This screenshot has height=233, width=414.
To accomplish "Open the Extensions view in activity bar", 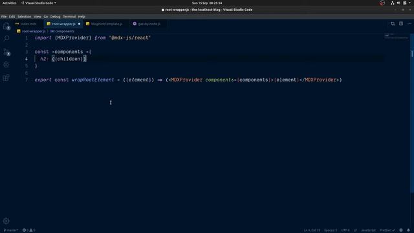I will [6, 78].
